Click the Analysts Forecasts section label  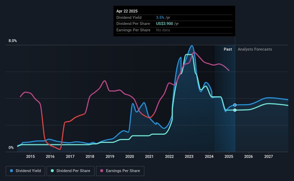(255, 50)
